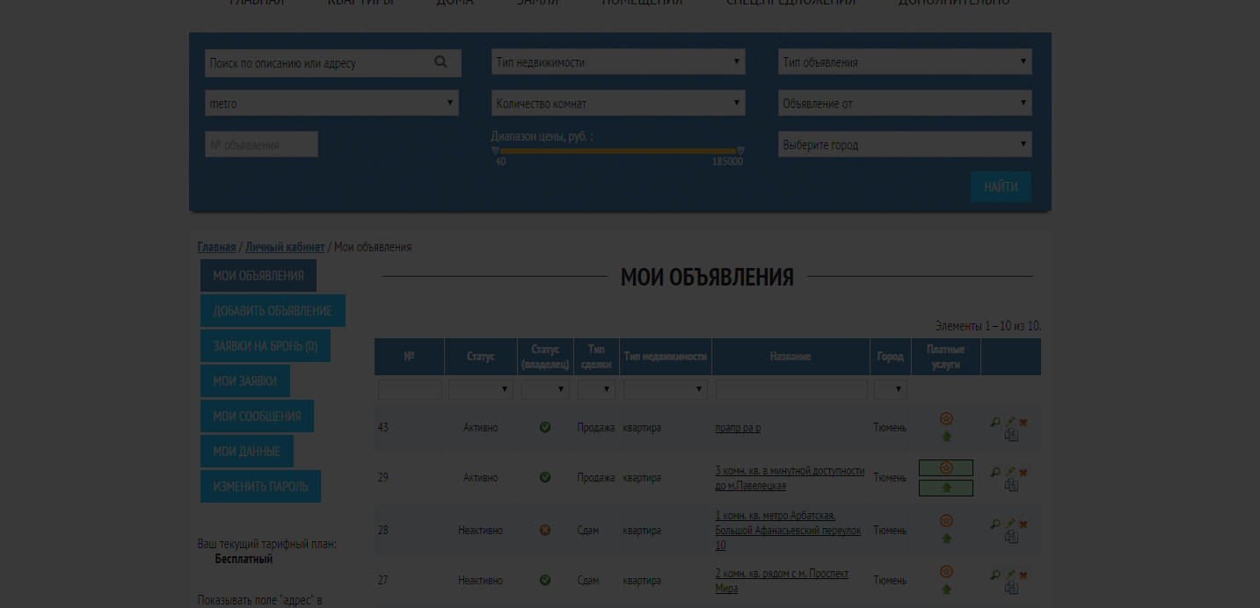1260x608 pixels.
Task: Edit listing 43 with the pencil icon
Action: 1010,422
